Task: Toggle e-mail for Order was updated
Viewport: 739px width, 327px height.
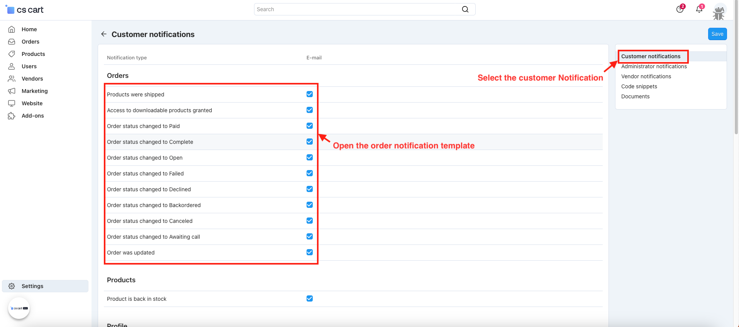Action: click(310, 252)
